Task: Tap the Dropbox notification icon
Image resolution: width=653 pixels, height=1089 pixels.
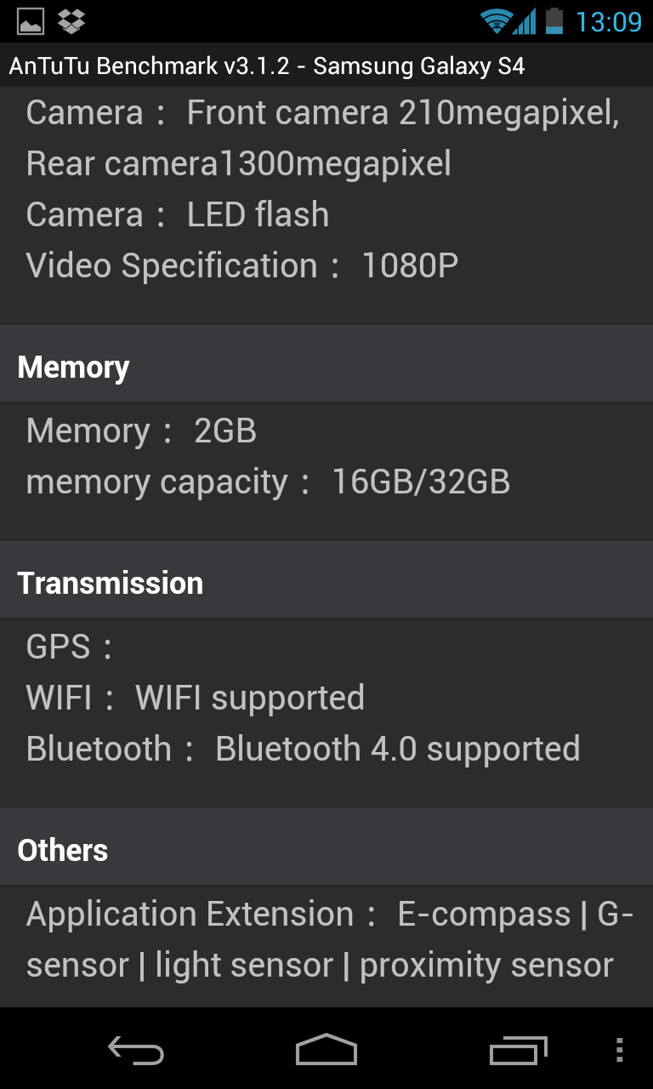Action: point(71,21)
